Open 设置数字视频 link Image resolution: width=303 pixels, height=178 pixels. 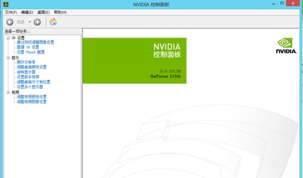click(x=28, y=77)
